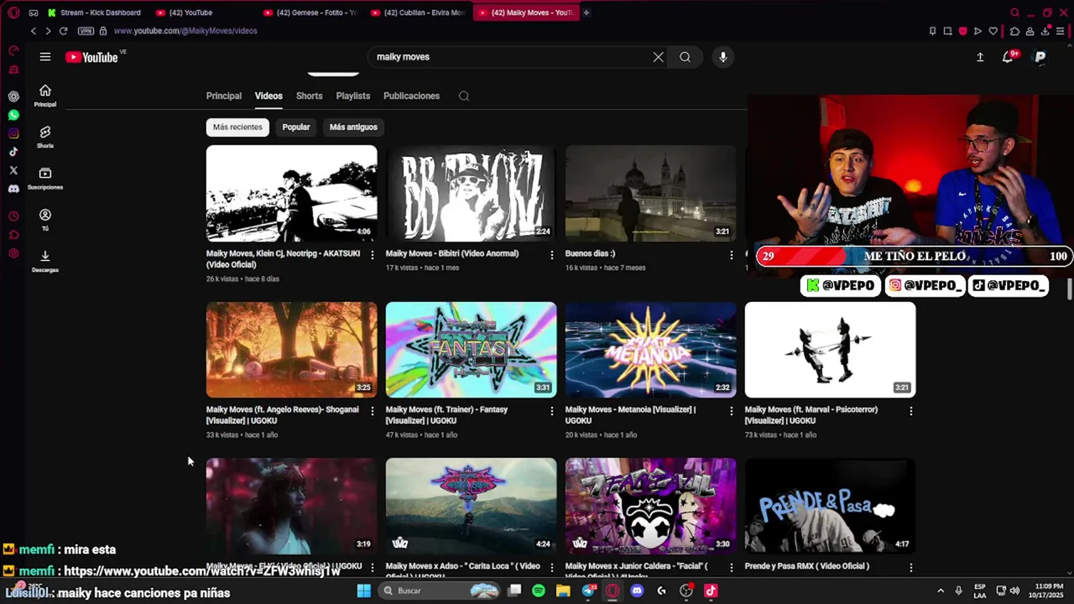The image size is (1074, 604).
Task: Sort videos by Popular
Action: [296, 128]
